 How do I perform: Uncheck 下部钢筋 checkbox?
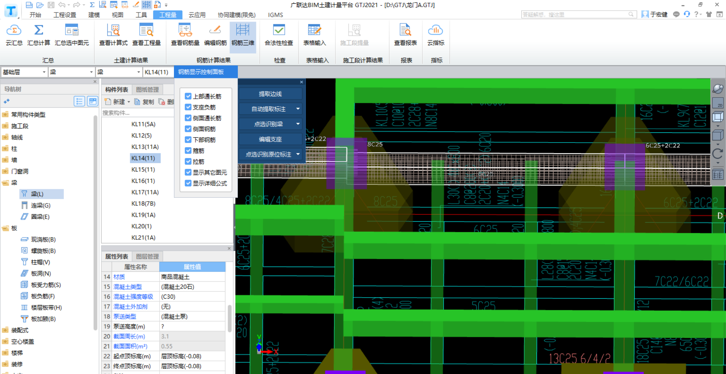tap(188, 140)
